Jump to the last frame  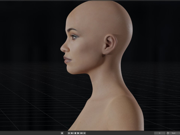tap(84, 133)
